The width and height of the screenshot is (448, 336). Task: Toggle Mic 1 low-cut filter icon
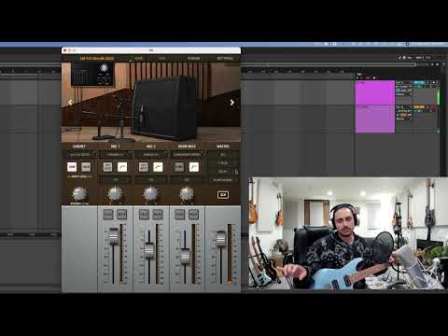click(122, 167)
